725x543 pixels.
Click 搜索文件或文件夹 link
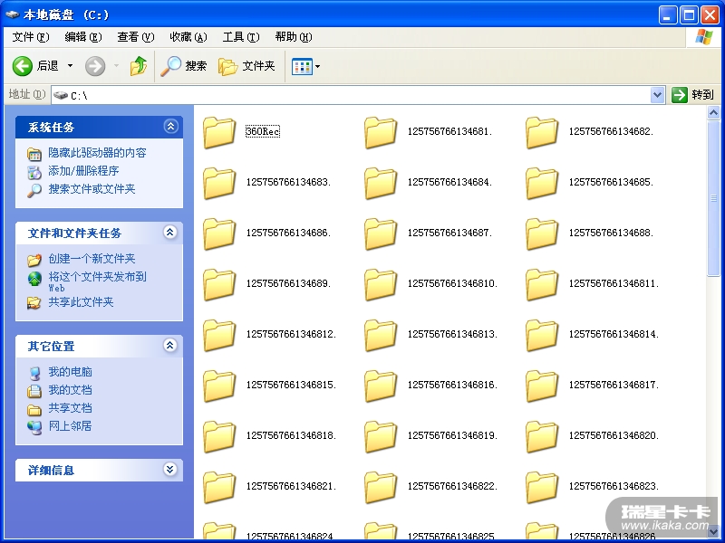coord(92,189)
